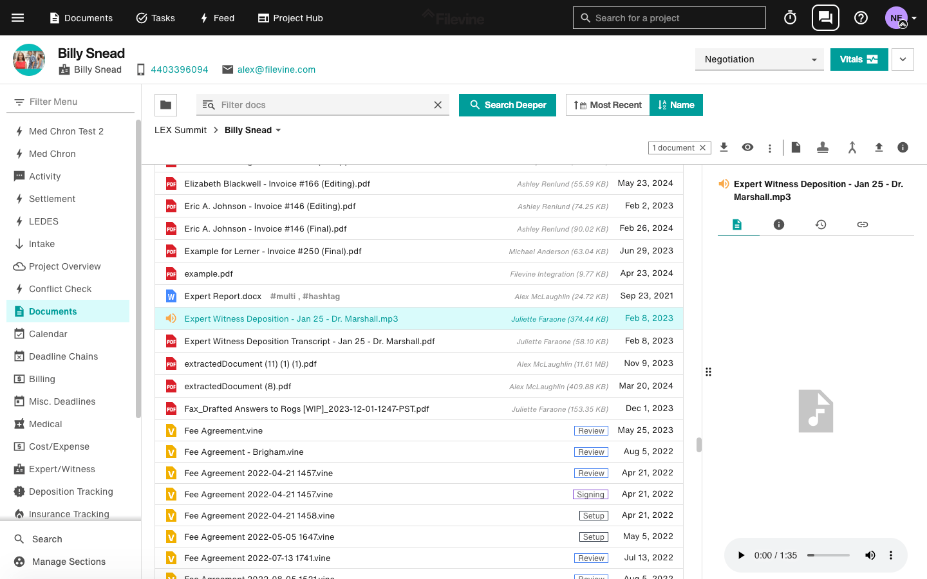927x579 pixels.
Task: Sort documents by Most Recent
Action: click(608, 105)
